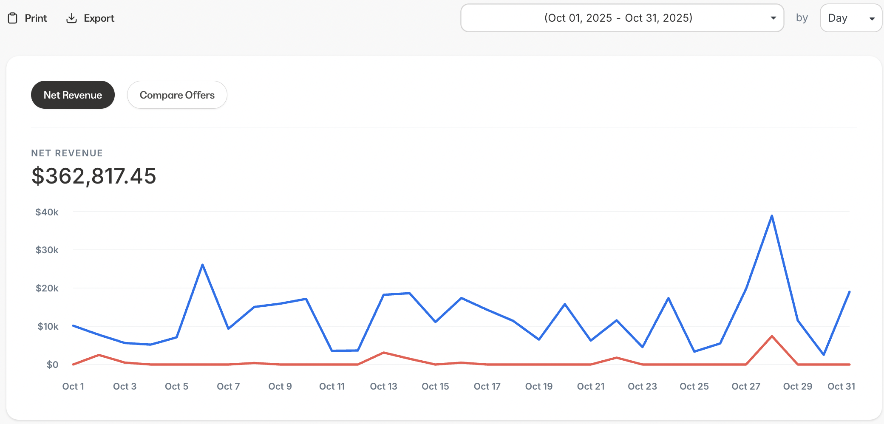Switch to the Compare Offers tab
Image resolution: width=884 pixels, height=424 pixels.
tap(177, 95)
